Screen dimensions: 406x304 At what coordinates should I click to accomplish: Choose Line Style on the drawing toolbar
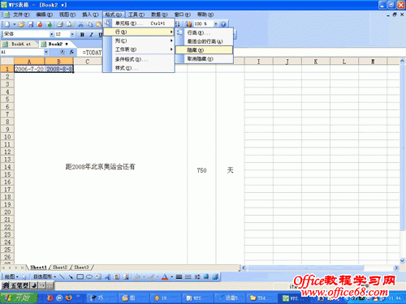(179, 276)
